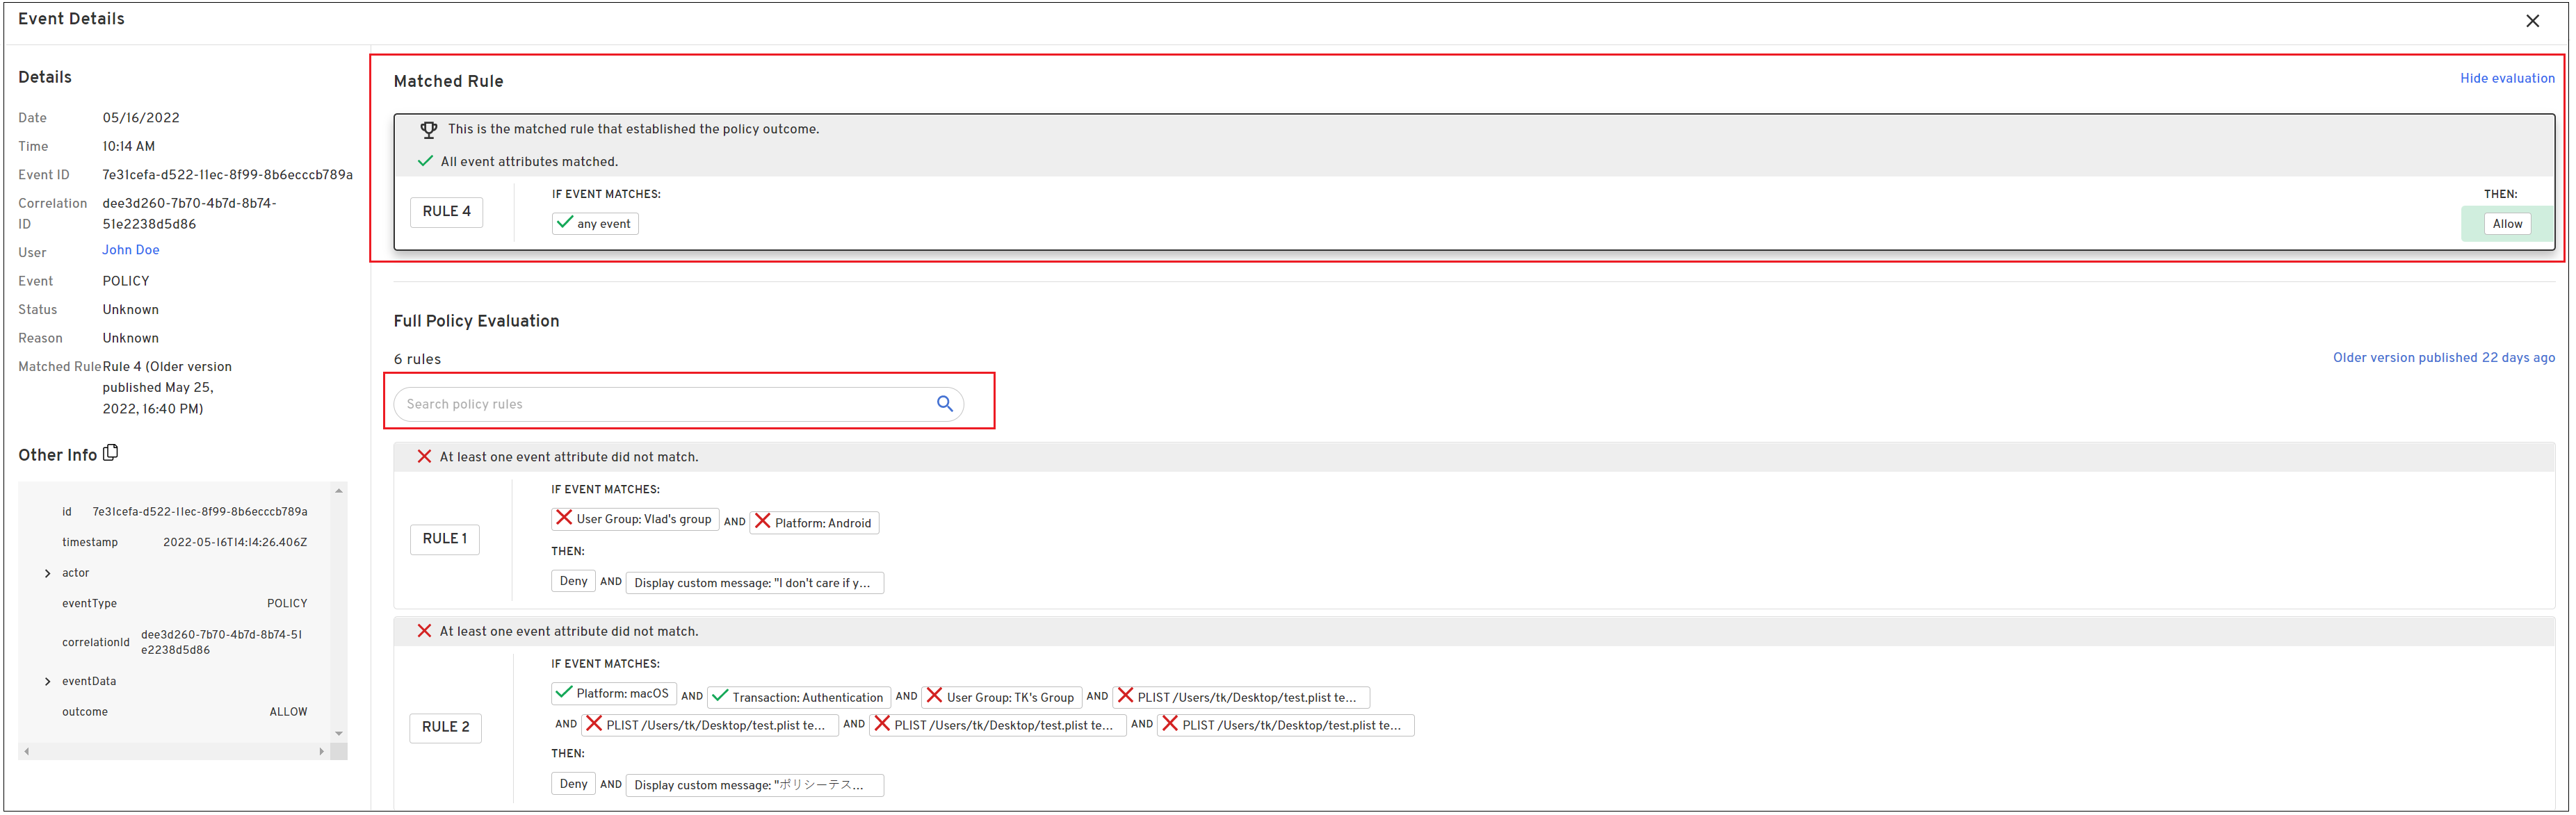
Task: Click 'Platform: Android' unmatched condition chip
Action: pyautogui.click(x=814, y=522)
